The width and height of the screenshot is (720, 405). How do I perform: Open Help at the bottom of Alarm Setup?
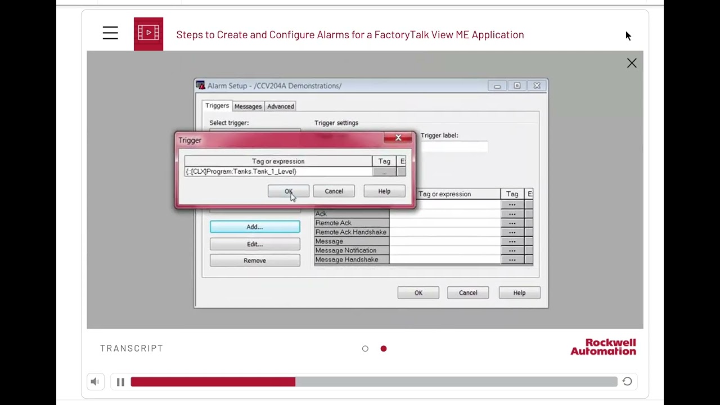pos(519,292)
